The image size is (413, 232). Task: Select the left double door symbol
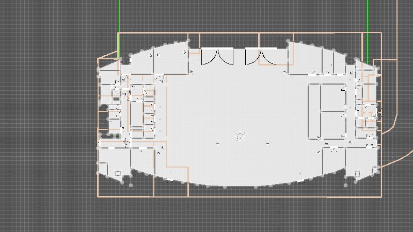pyautogui.click(x=217, y=57)
